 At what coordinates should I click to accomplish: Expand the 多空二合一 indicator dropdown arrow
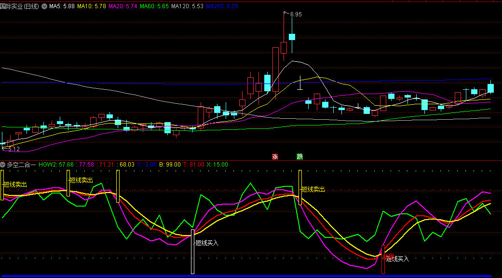tap(3, 165)
